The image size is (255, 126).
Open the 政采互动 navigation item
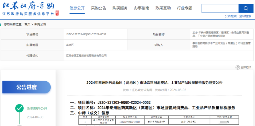[x=163, y=8]
